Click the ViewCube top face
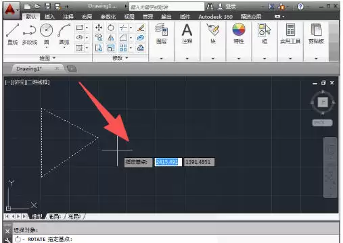 pyautogui.click(x=323, y=103)
